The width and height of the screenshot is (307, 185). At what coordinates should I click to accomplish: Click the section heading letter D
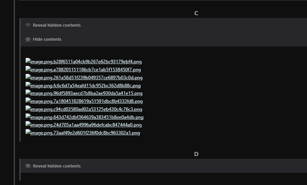196,154
